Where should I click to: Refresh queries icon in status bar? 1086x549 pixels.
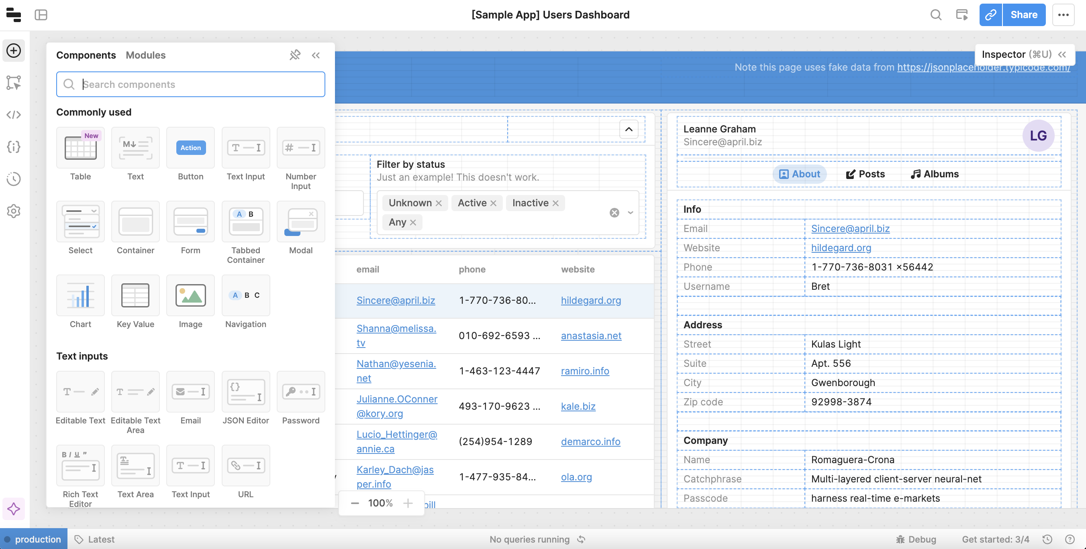click(x=582, y=539)
